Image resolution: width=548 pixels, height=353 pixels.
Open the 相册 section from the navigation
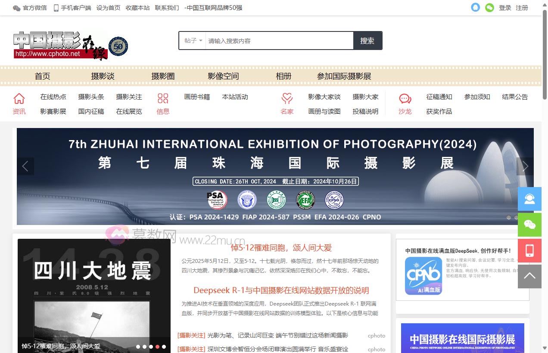(x=283, y=76)
